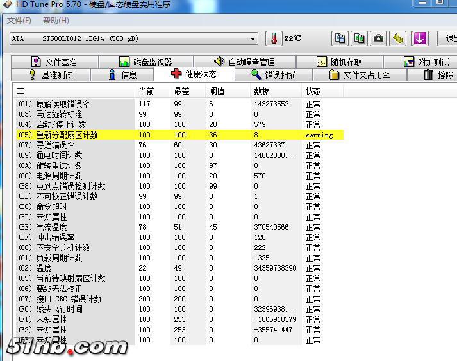Click the second copy results toolbar icon
The width and height of the screenshot is (457, 361).
[360, 38]
